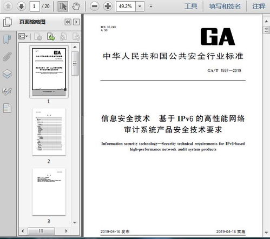
Task: Select page 2 thumbnail
Action: tap(49, 132)
